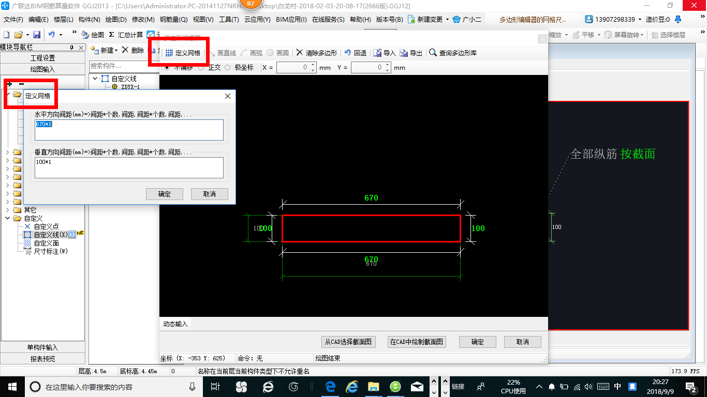Click 确定 in the polygon editor
This screenshot has height=397, width=707.
click(x=477, y=342)
